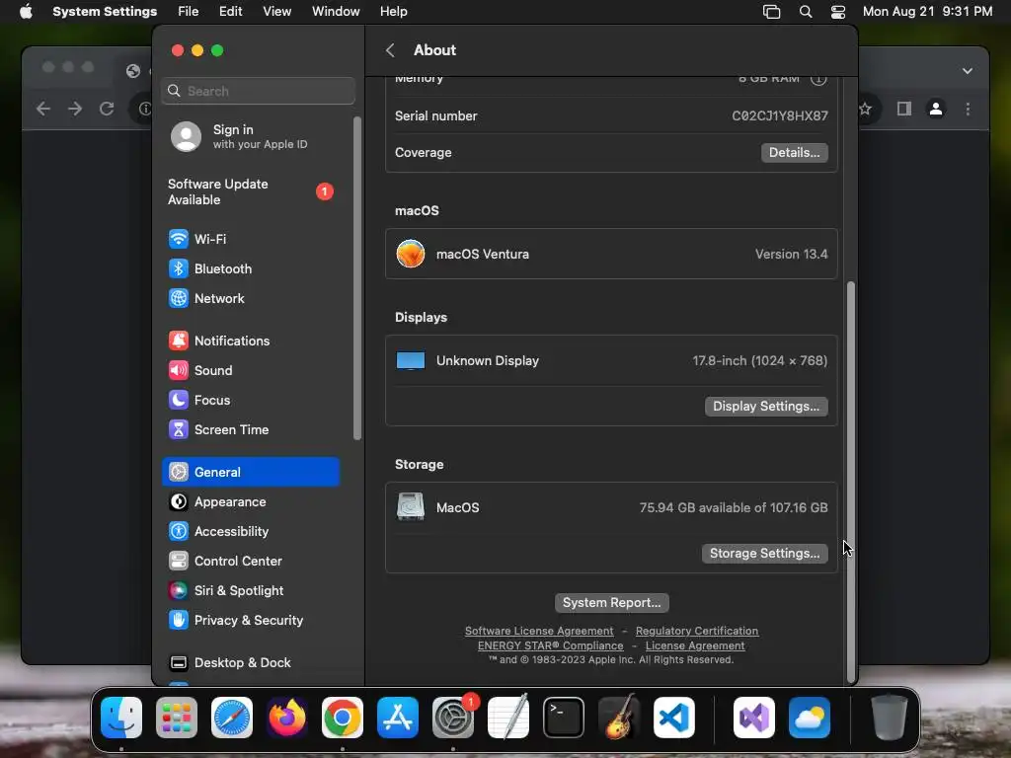Launch Firefox from the Dock
Viewport: 1011px width, 758px height.
(x=287, y=718)
